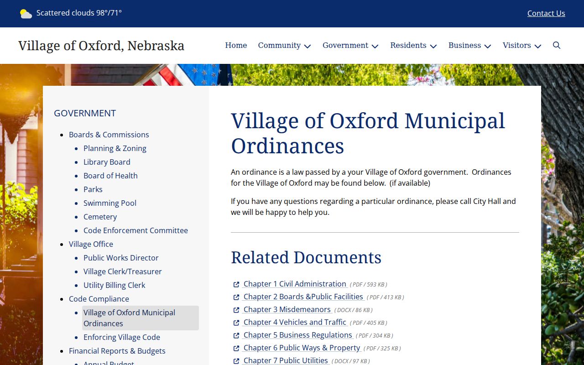This screenshot has width=584, height=365.
Task: Select Planning & Zoning in sidebar
Action: [115, 148]
